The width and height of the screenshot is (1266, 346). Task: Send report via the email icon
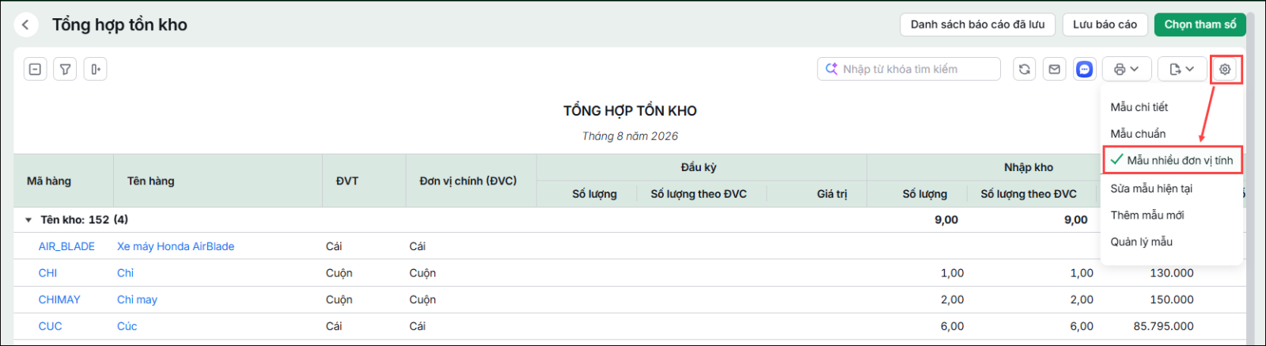point(1055,69)
